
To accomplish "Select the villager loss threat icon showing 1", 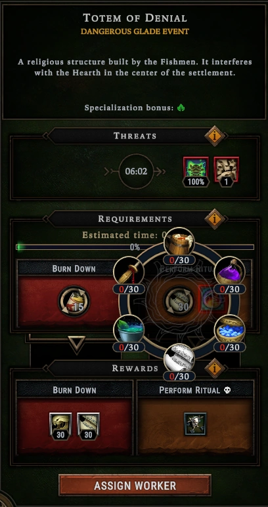I will 226,172.
